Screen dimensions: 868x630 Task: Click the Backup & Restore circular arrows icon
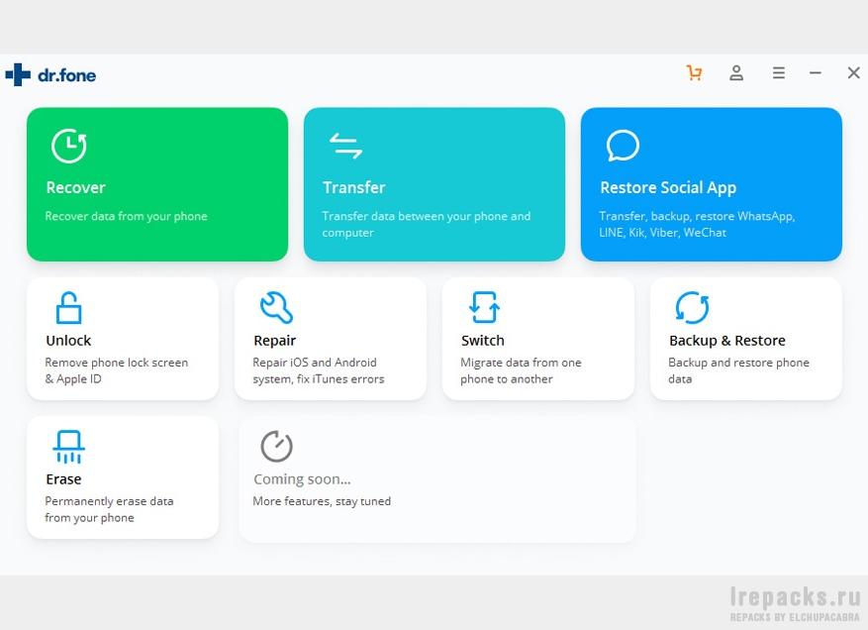pos(692,308)
